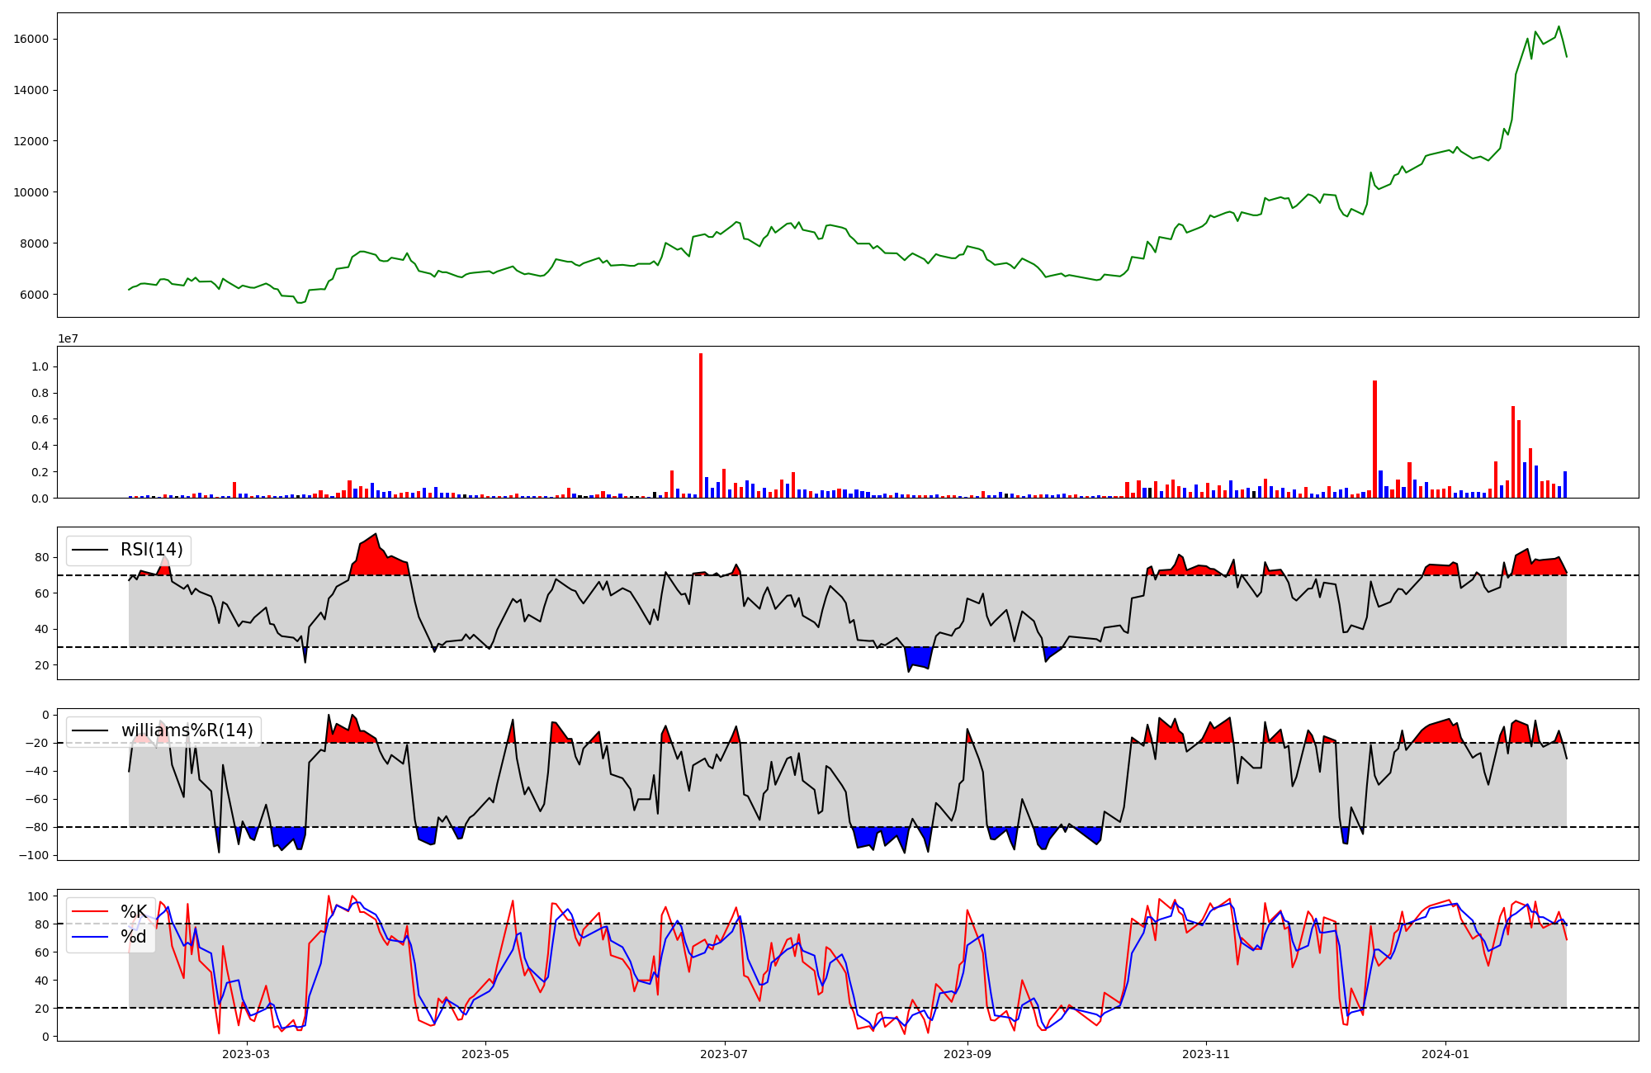The image size is (1651, 1073).
Task: Click the 2024-01 date tick label
Action: 1446,1054
